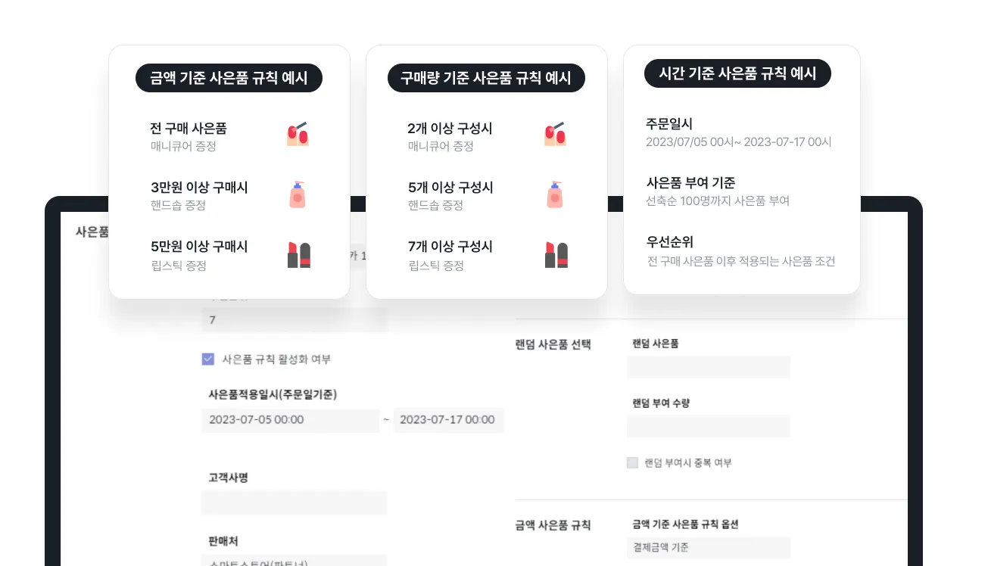
Task: Click 구매량 기준 사은품 규칙 예시 label
Action: (485, 78)
